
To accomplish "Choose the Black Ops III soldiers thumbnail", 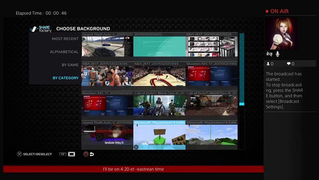I will click(160, 105).
